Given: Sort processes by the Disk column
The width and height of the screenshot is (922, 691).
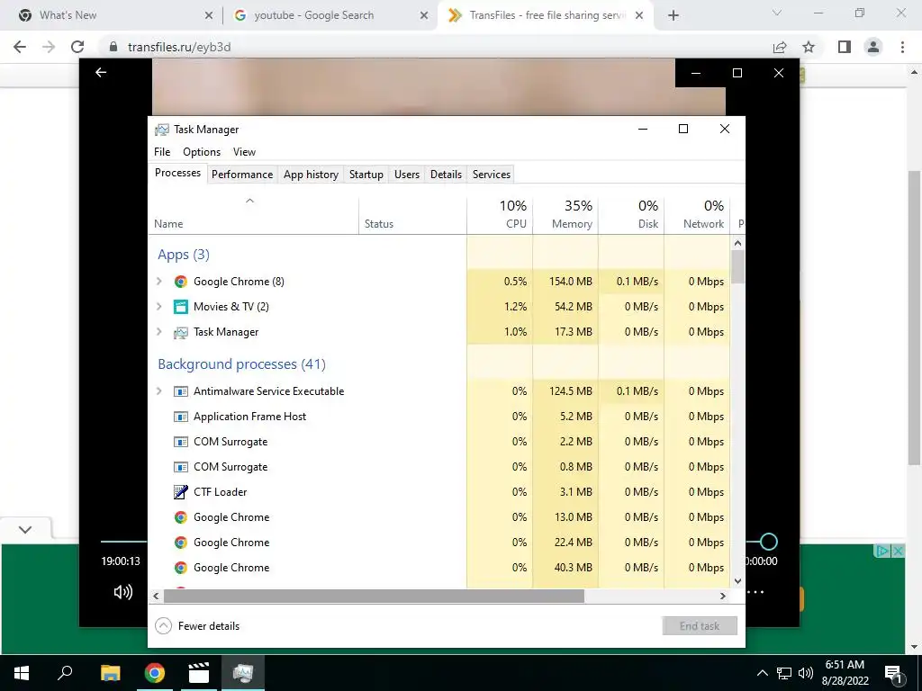Looking at the screenshot, I should click(631, 215).
